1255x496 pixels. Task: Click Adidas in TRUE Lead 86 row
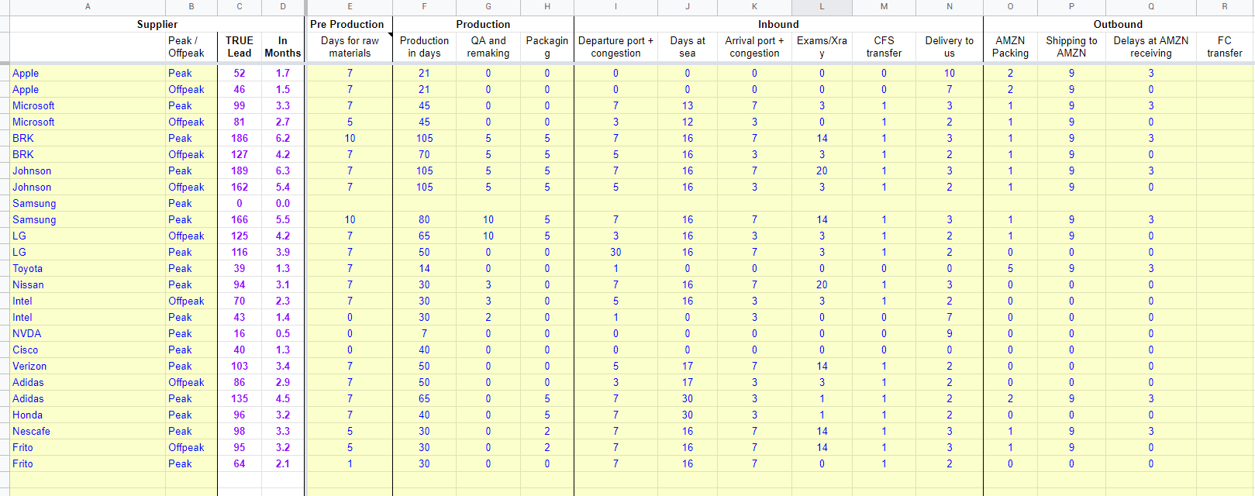pyautogui.click(x=88, y=382)
